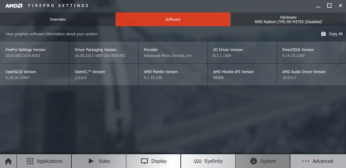346x168 pixels.
Task: Click the Eyefinity multi-display icon
Action: (197, 161)
